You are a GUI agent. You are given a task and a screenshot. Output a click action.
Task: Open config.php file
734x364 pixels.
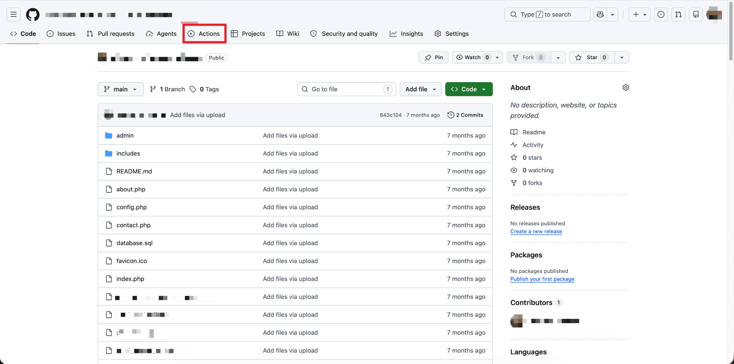pyautogui.click(x=132, y=207)
